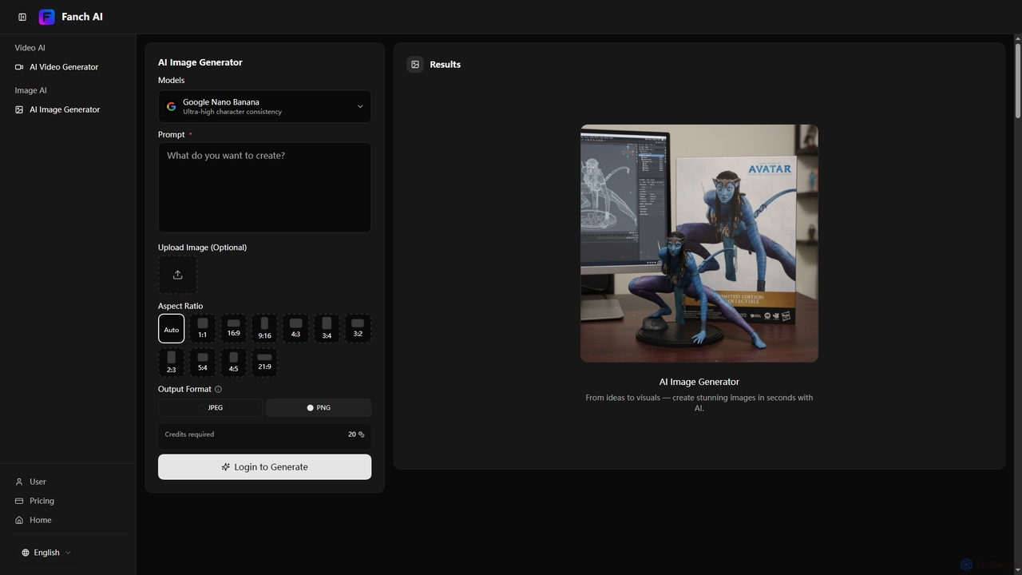
Task: Click the video camera icon beside AI Video Generator
Action: (x=19, y=67)
